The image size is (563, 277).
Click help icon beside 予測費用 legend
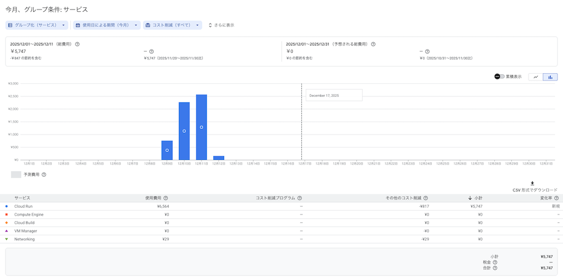pos(44,175)
